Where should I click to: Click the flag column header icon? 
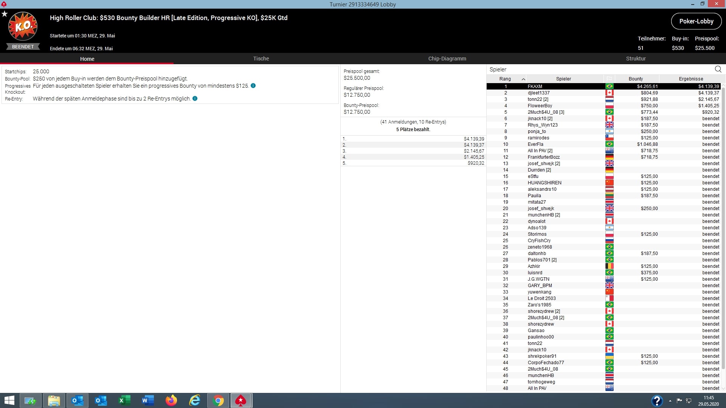pyautogui.click(x=609, y=79)
